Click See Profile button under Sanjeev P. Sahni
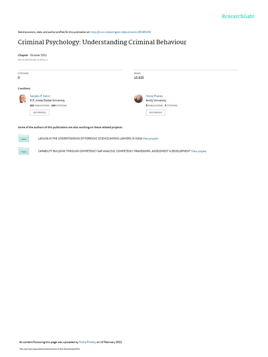 pyautogui.click(x=39, y=113)
